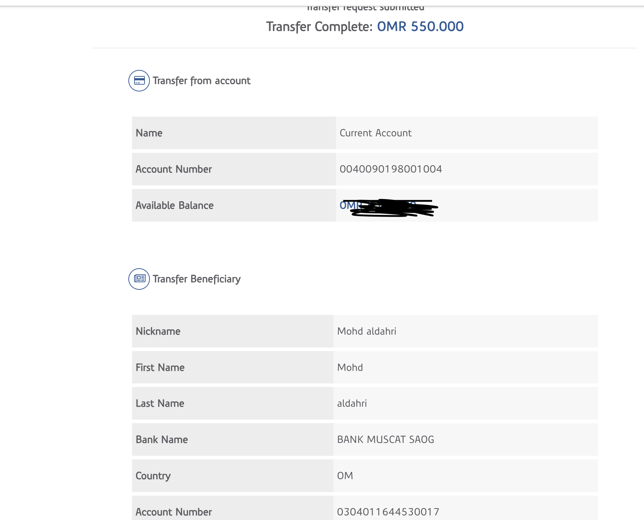
Task: Click the OMR 550.000 transfer amount
Action: 420,27
